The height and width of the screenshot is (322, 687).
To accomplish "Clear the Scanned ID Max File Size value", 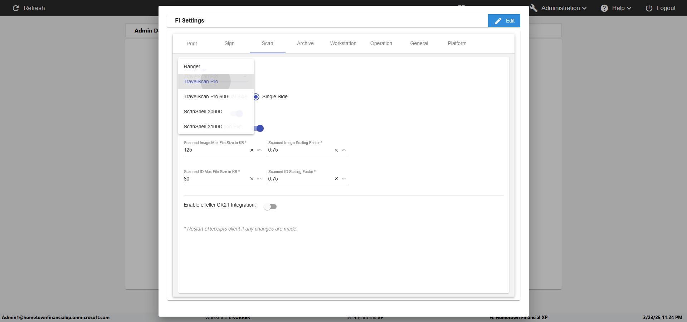I will click(x=252, y=179).
